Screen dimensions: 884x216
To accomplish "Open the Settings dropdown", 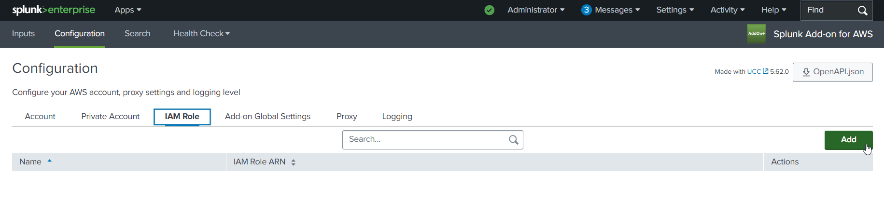I will tap(675, 10).
